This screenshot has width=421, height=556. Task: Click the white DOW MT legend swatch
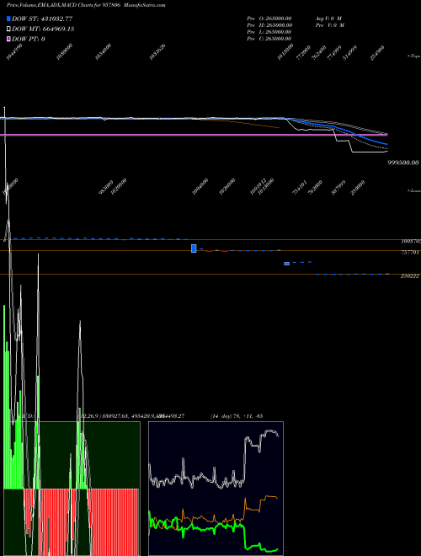(x=8, y=29)
